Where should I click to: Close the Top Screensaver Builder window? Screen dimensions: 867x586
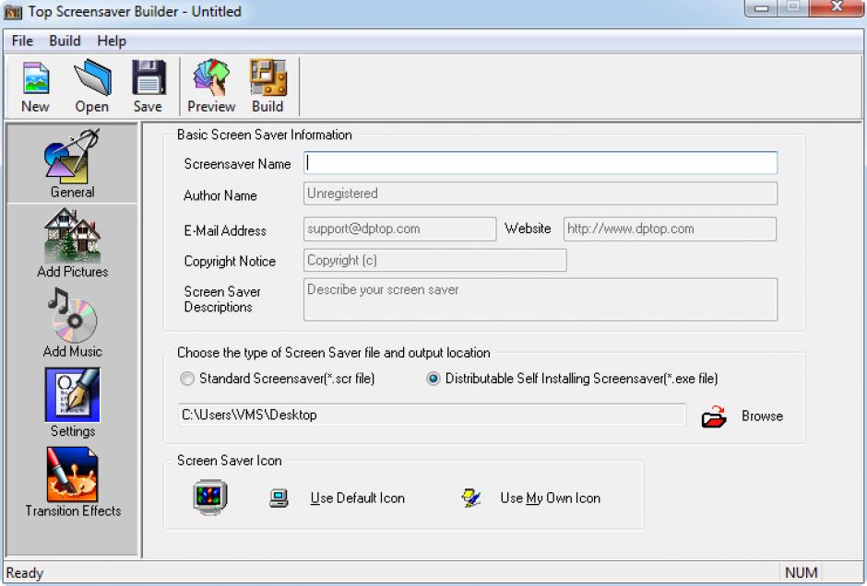(837, 7)
